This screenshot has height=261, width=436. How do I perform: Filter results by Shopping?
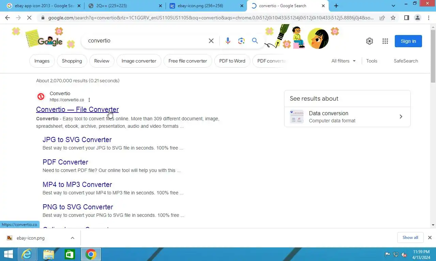(72, 61)
